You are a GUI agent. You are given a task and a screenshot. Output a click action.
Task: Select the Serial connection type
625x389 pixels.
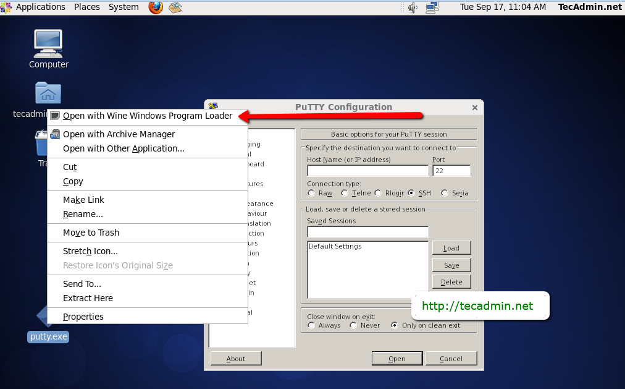(x=445, y=193)
